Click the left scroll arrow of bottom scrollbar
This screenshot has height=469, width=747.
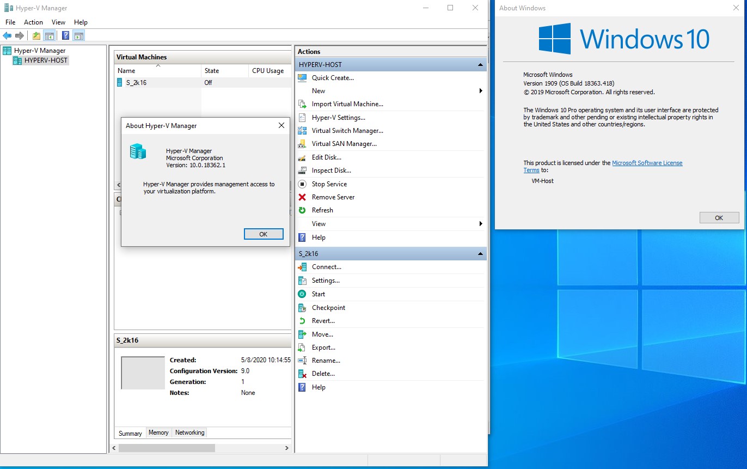pyautogui.click(x=114, y=448)
